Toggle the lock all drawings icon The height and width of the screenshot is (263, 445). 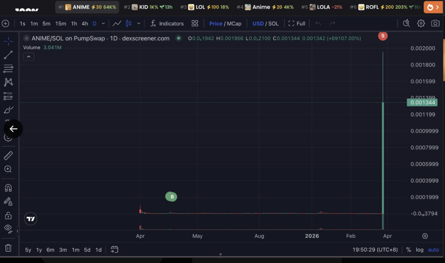8,215
